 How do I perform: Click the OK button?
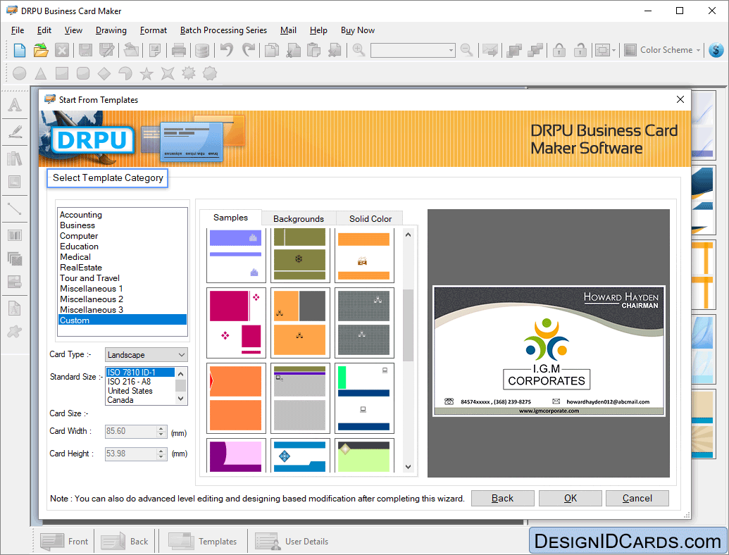coord(571,498)
